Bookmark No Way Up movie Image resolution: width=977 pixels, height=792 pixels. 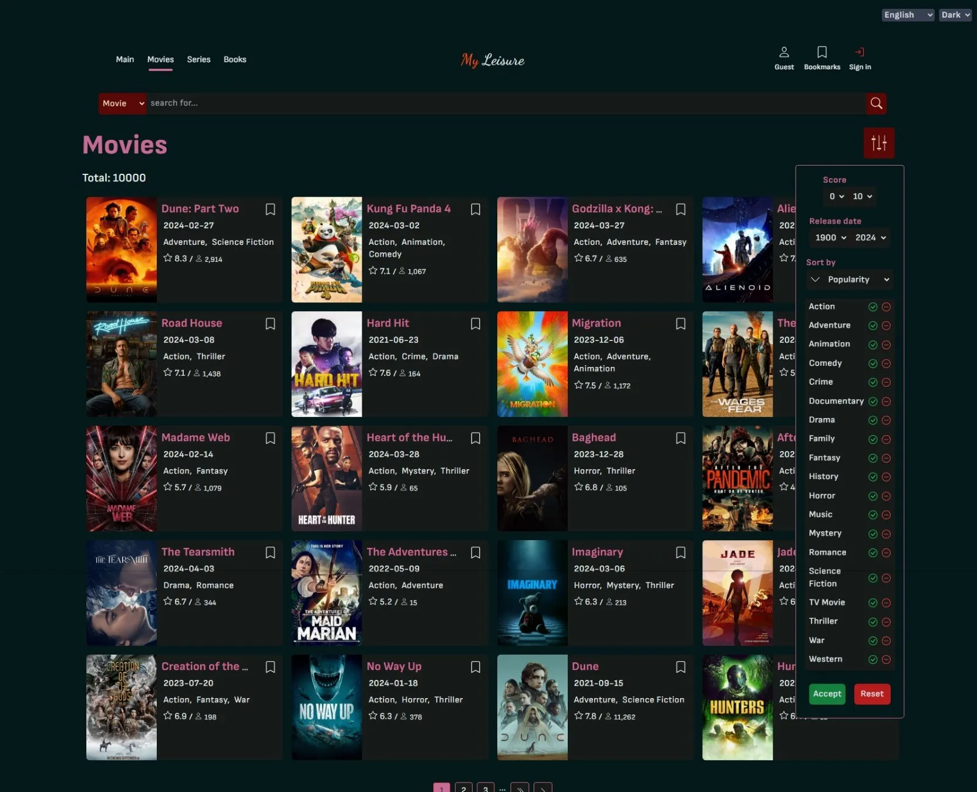click(x=476, y=667)
